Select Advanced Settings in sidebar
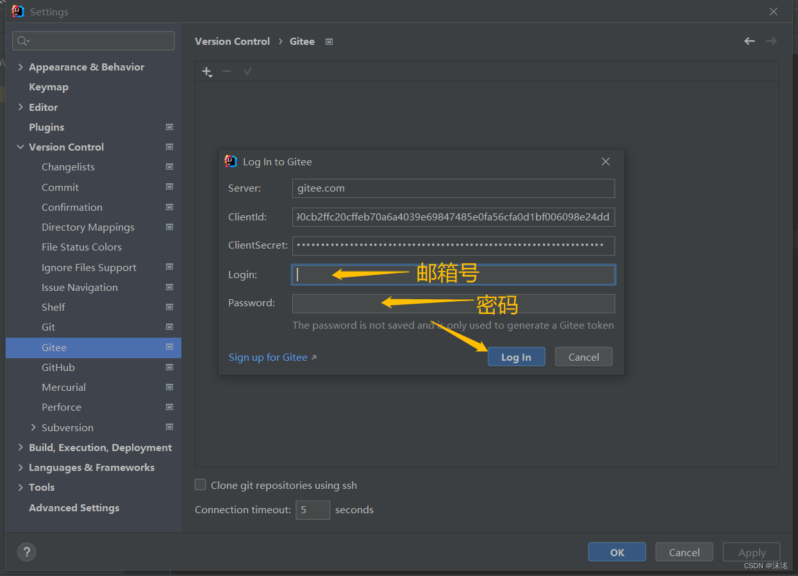Viewport: 798px width, 576px height. [74, 507]
